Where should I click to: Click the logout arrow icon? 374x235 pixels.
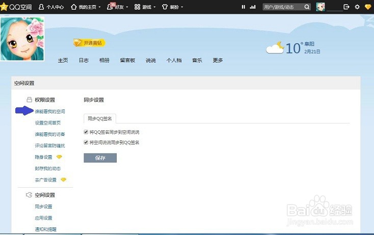[x=346, y=7]
